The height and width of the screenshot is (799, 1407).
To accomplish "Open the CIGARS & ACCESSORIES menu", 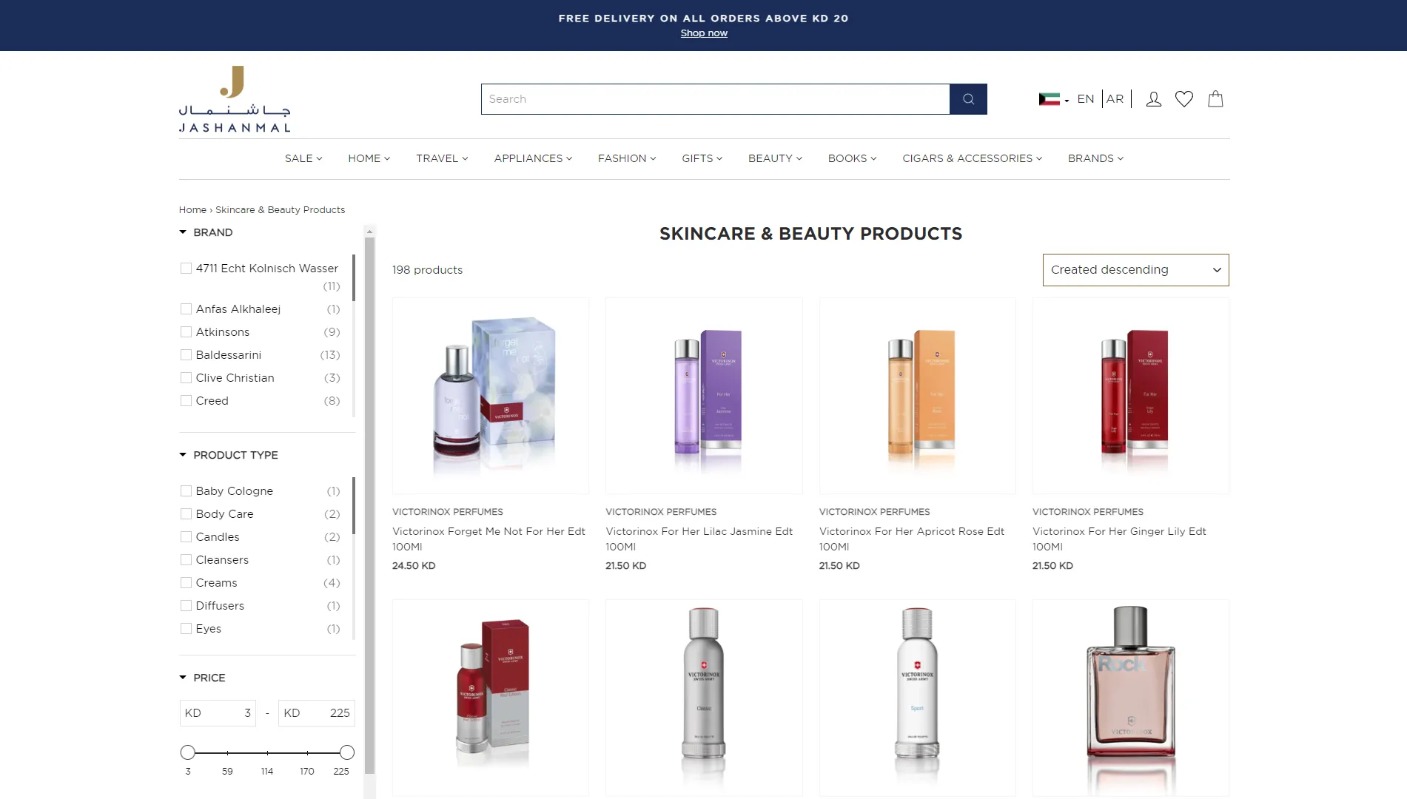I will tap(972, 158).
